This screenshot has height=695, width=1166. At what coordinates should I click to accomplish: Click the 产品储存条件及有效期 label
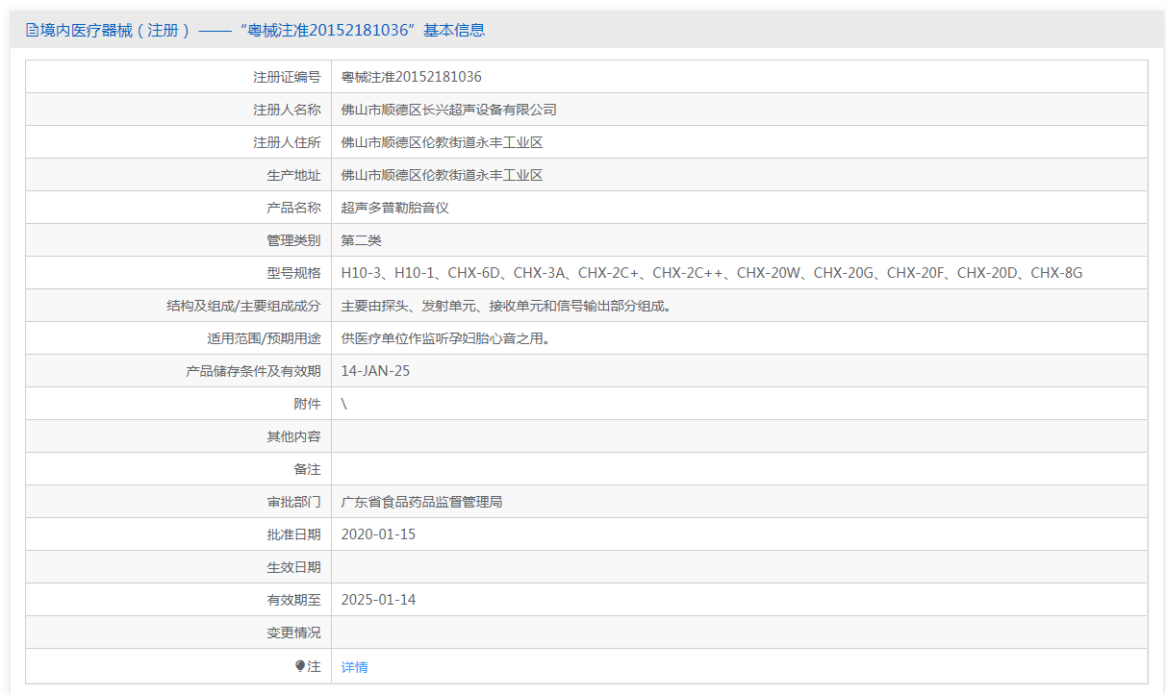point(253,371)
